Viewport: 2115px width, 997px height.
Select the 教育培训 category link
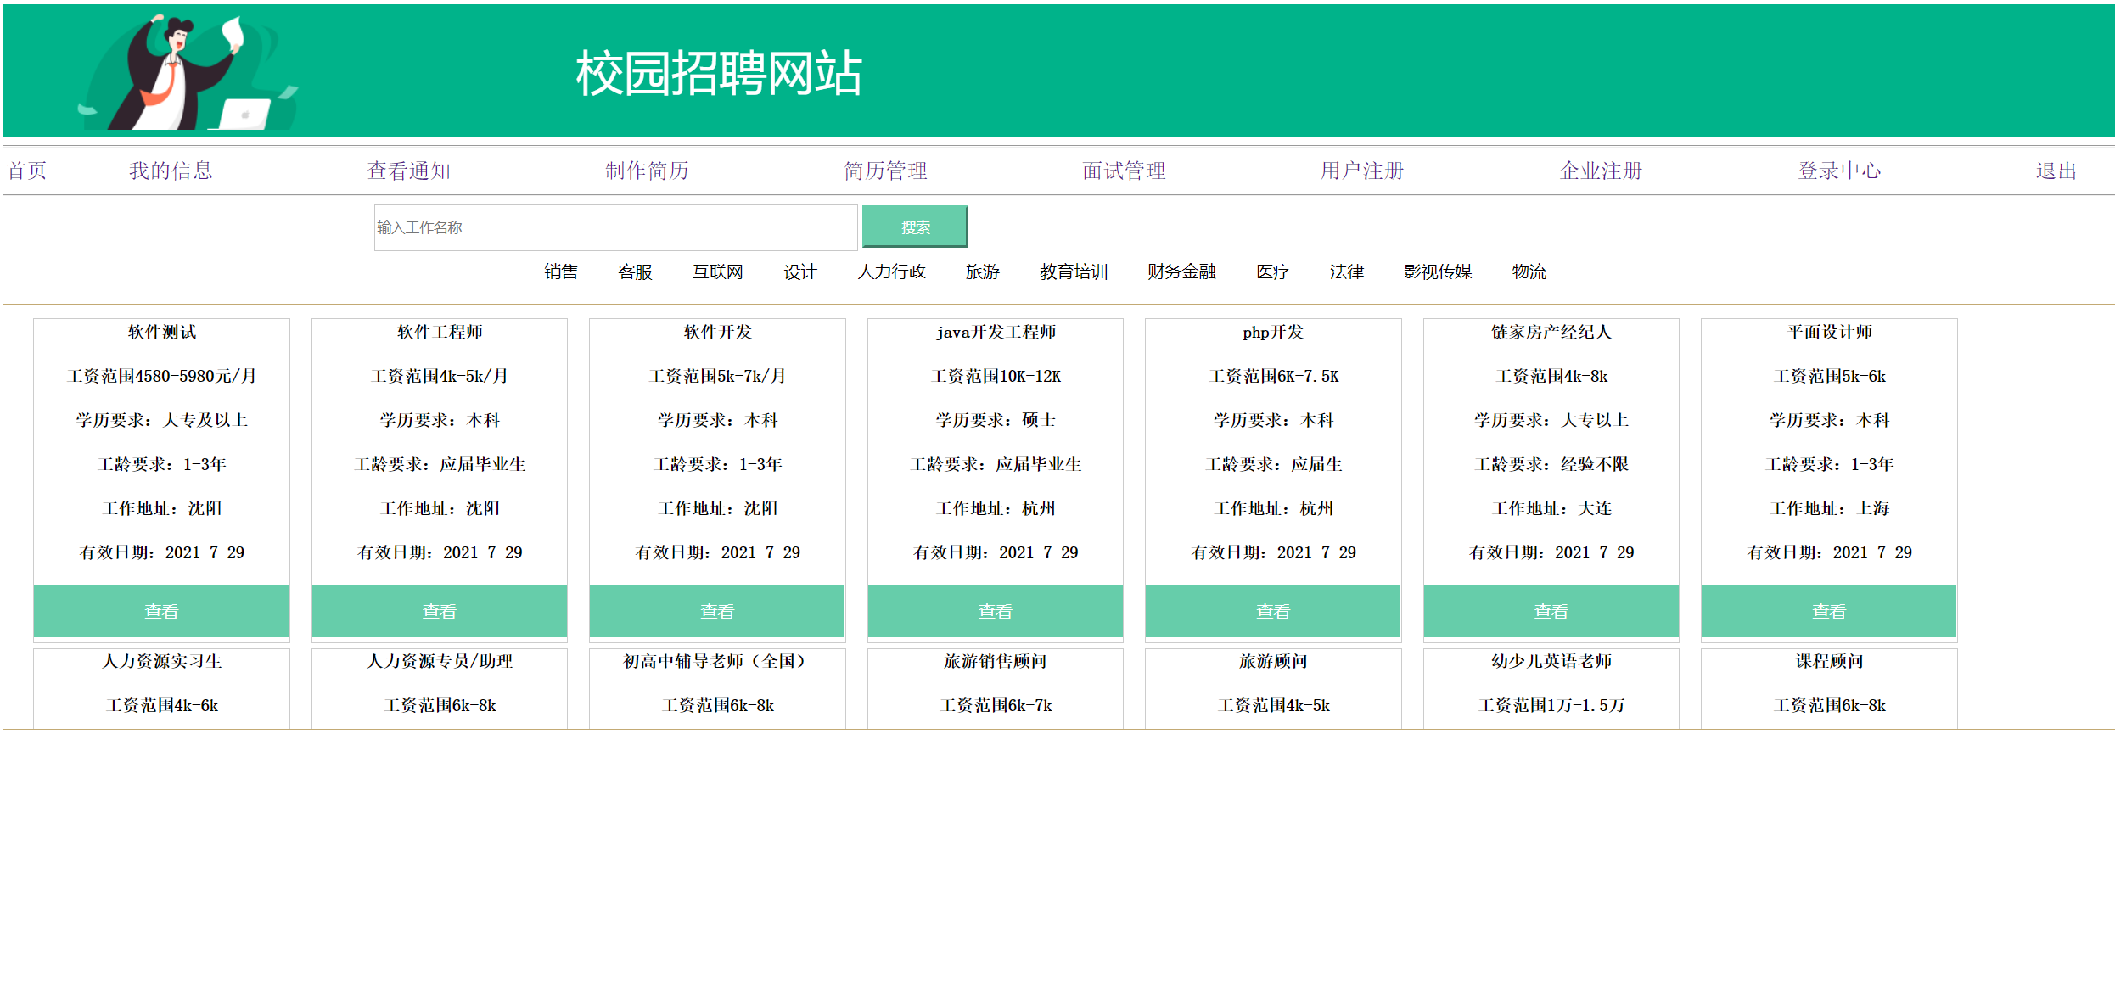click(x=1074, y=272)
